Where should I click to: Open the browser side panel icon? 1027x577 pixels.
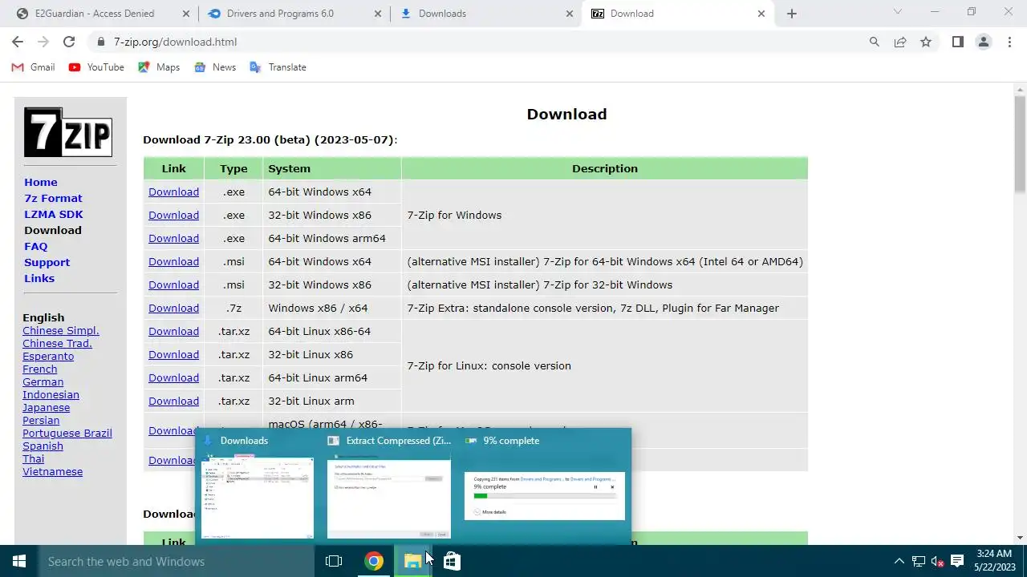(957, 42)
